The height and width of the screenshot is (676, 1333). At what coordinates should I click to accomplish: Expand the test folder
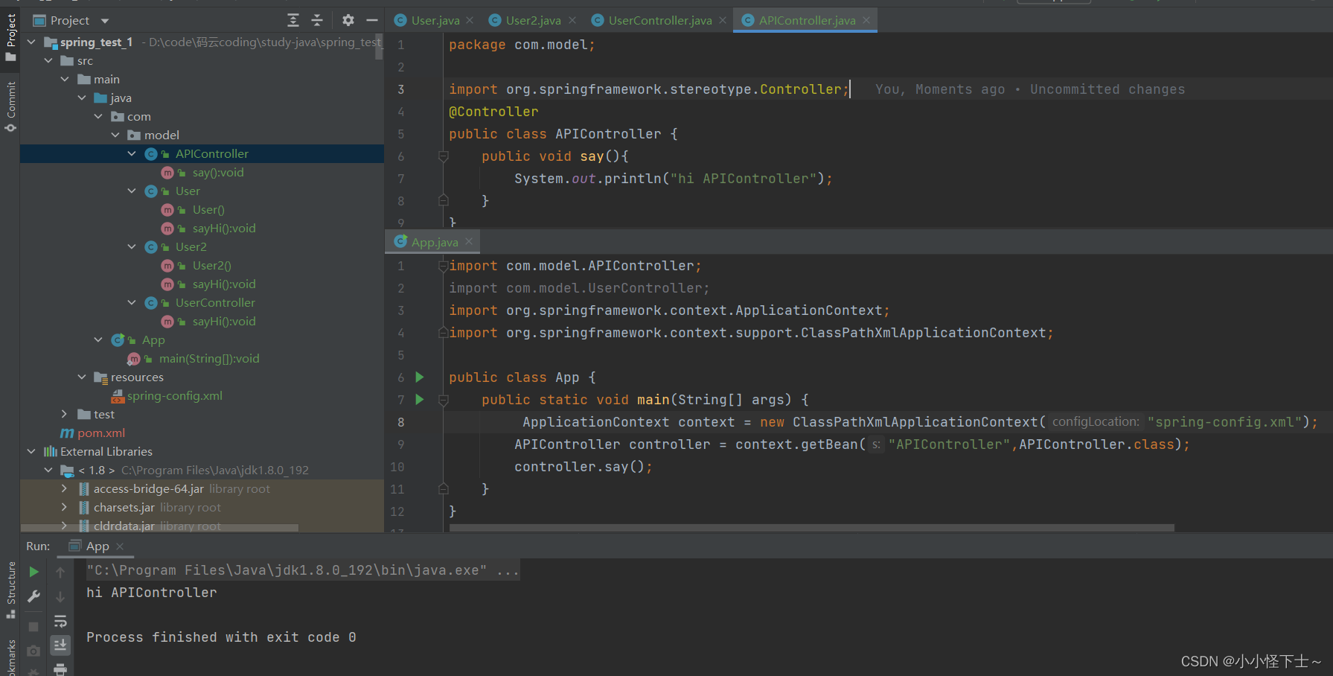65,414
